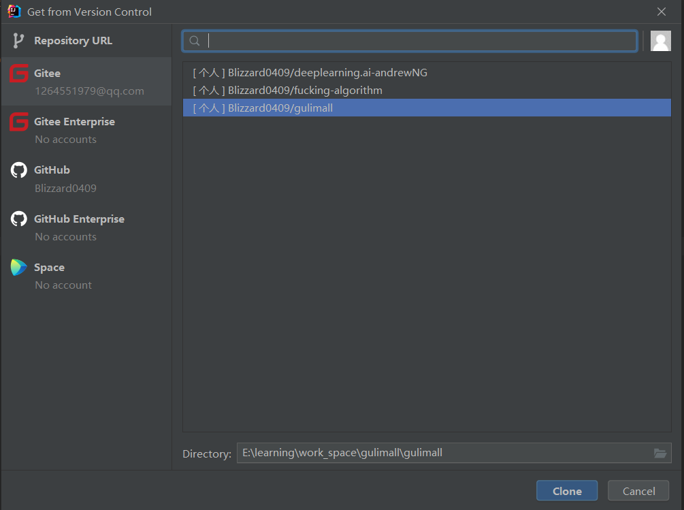
Task: Open the Gitee account section
Action: click(x=86, y=82)
